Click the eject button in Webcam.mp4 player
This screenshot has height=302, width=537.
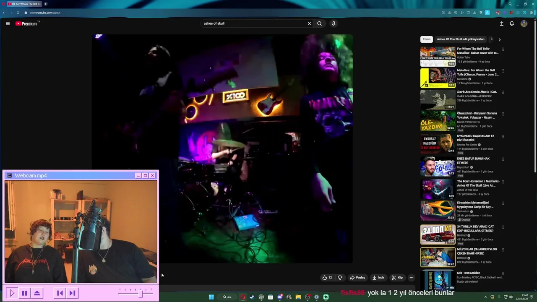pyautogui.click(x=37, y=293)
